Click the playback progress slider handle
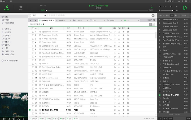191x120 pixels. 46,10
